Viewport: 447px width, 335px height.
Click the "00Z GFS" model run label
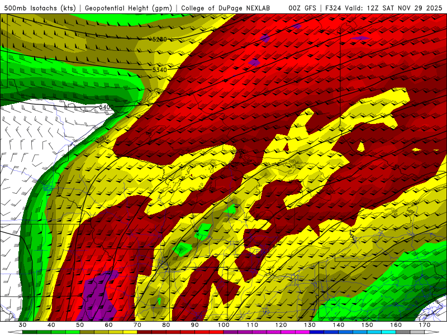point(302,8)
